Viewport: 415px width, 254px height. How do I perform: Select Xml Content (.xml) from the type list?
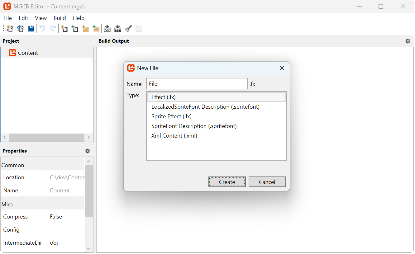[174, 135]
